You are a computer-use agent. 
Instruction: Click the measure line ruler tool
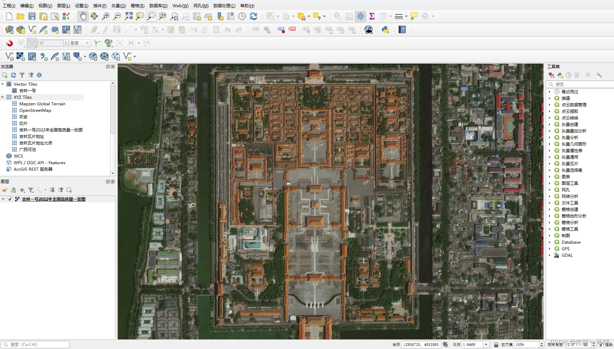399,16
